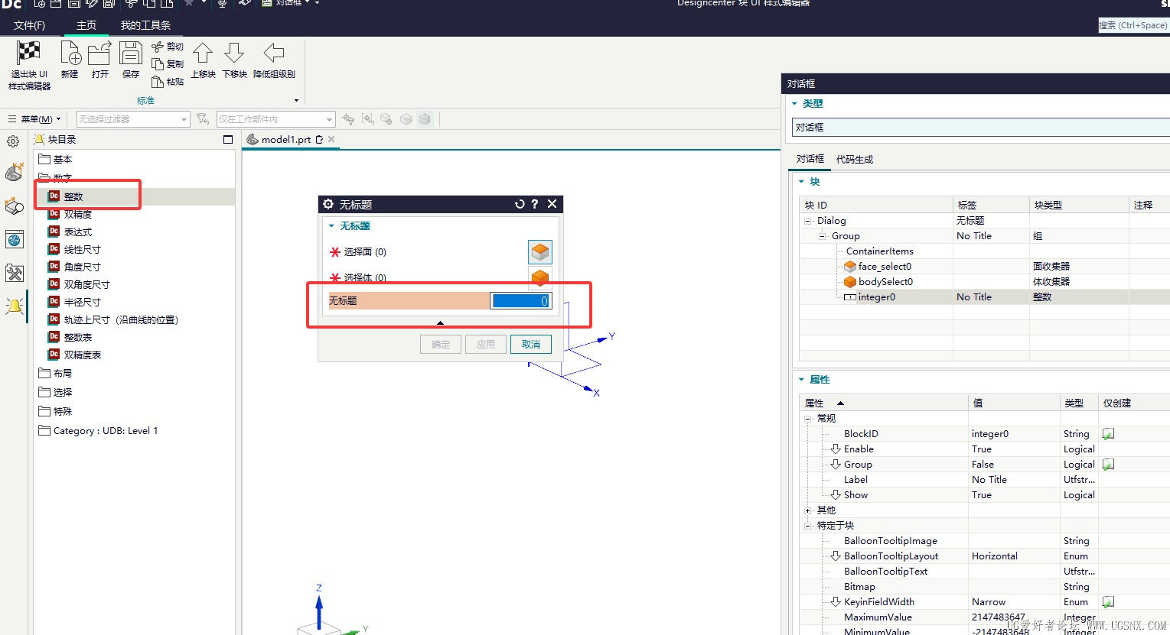This screenshot has width=1170, height=635.
Task: Click the 下移块 move block down arrow
Action: [234, 53]
